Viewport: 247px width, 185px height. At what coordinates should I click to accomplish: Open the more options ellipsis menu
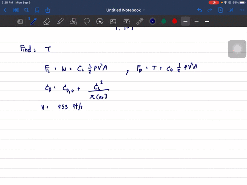coord(242,10)
